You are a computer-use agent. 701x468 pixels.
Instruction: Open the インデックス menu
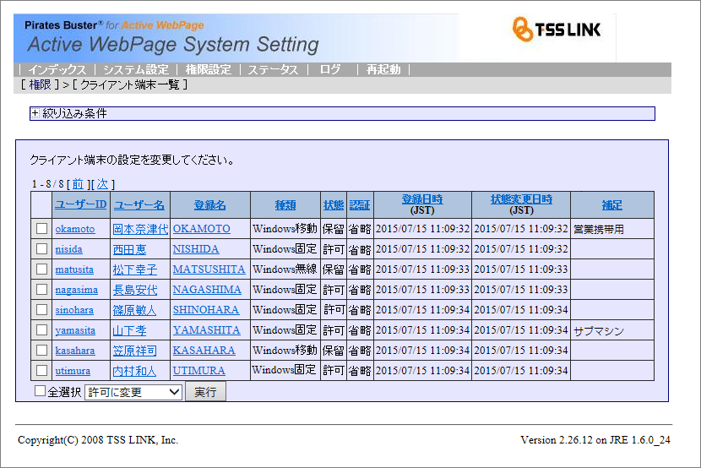click(x=57, y=70)
